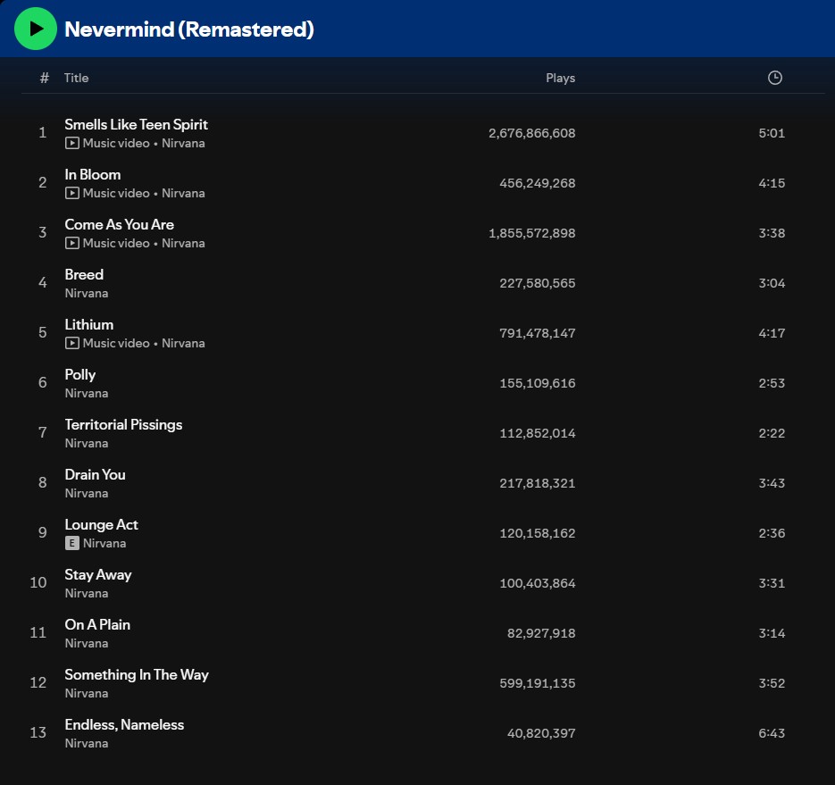Image resolution: width=835 pixels, height=785 pixels.
Task: Click play count 456,249,268
Action: pos(538,183)
